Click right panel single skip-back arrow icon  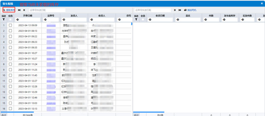[x=175, y=10]
